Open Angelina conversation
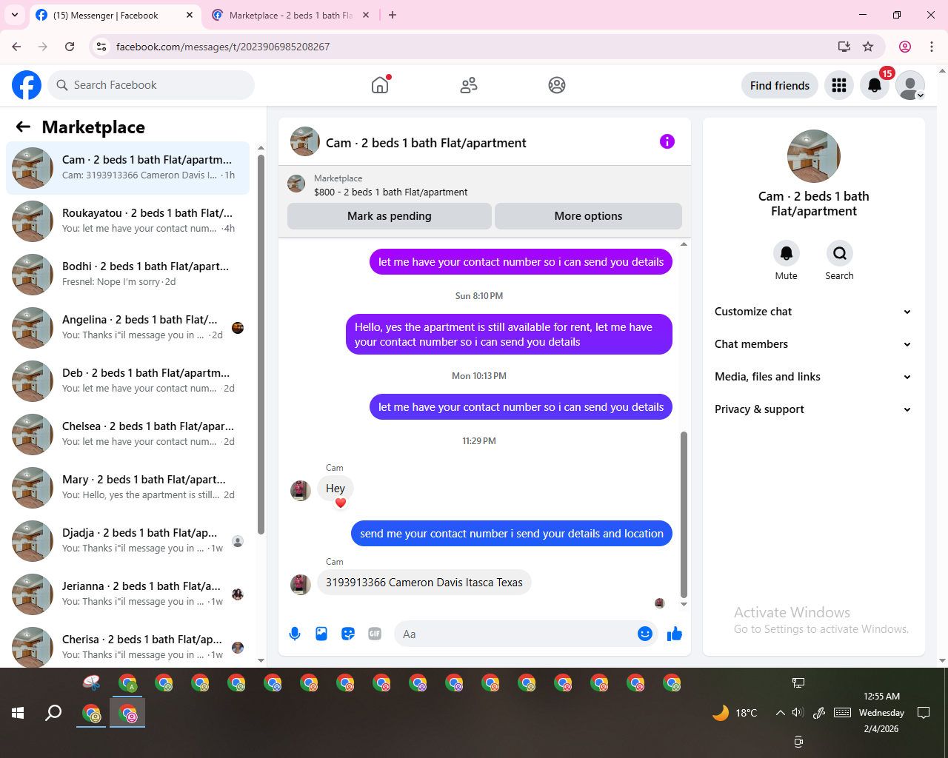948x758 pixels. (128, 328)
